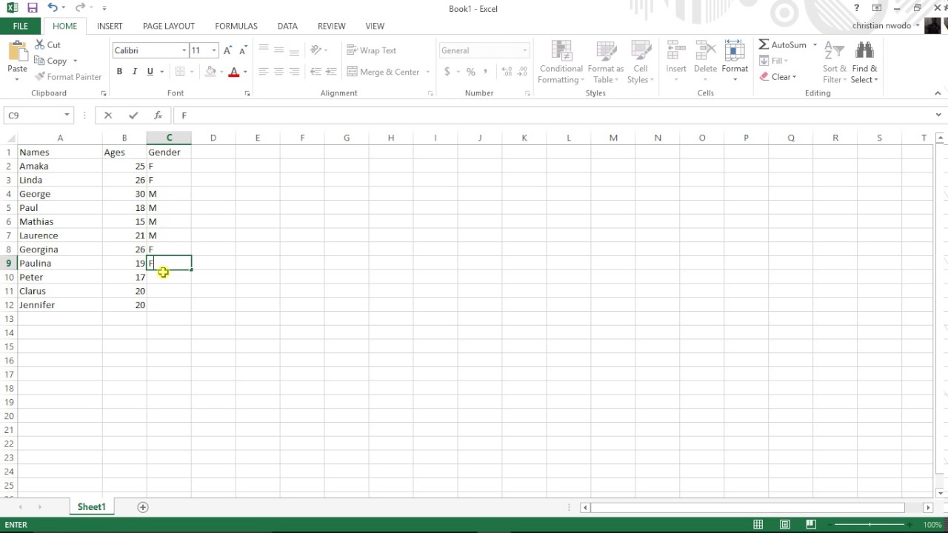This screenshot has width=948, height=533.
Task: Toggle Underline formatting
Action: 150,72
